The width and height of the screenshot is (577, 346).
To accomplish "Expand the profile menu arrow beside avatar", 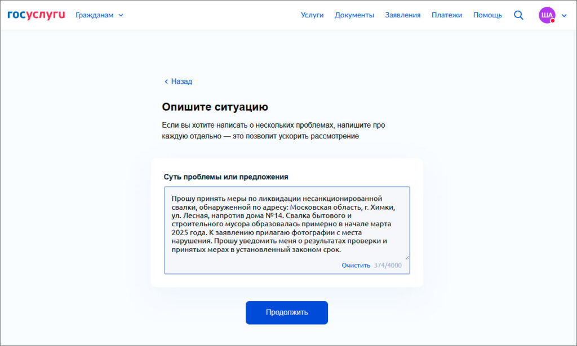I will pyautogui.click(x=564, y=16).
